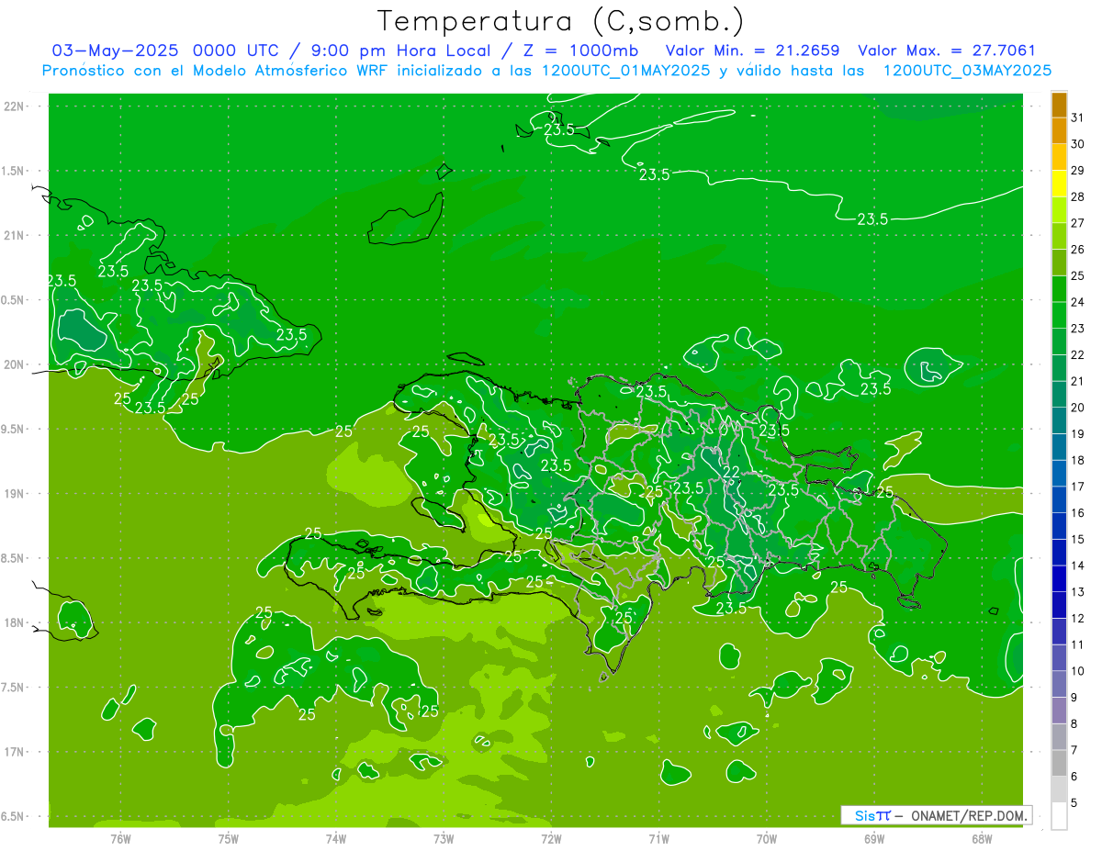
Task: Click the '22' contour label on the map
Action: (x=732, y=473)
